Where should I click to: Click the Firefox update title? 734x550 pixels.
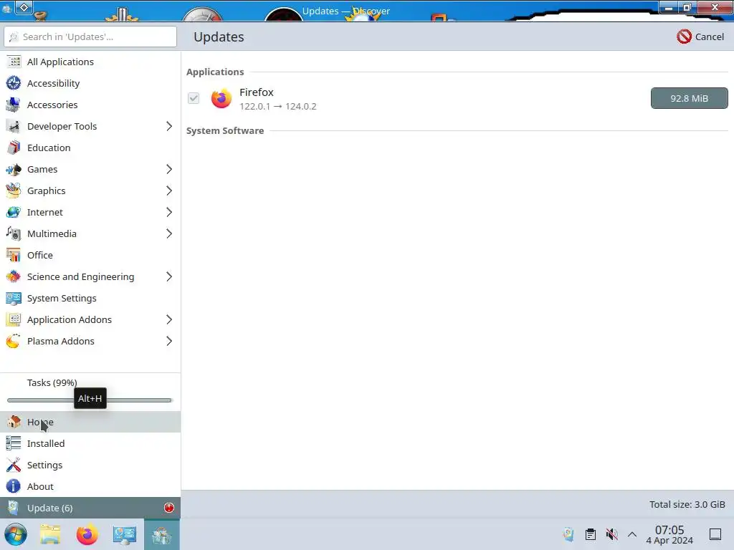[257, 92]
